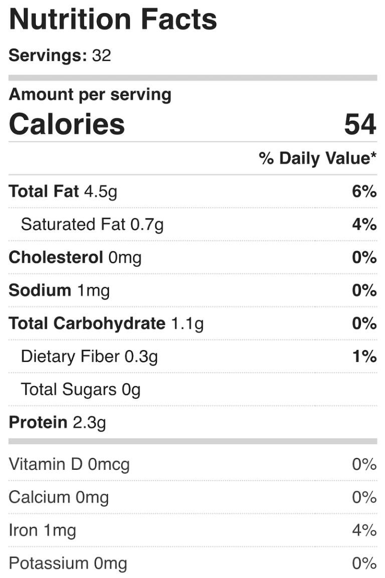This screenshot has width=385, height=578.
Task: Click the calorie value 54
Action: pyautogui.click(x=359, y=124)
